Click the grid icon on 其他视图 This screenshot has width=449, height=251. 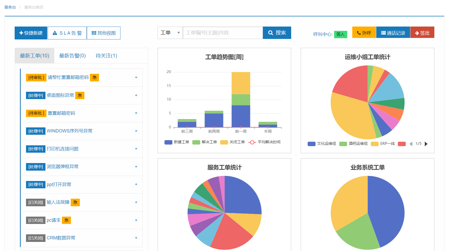(x=94, y=33)
